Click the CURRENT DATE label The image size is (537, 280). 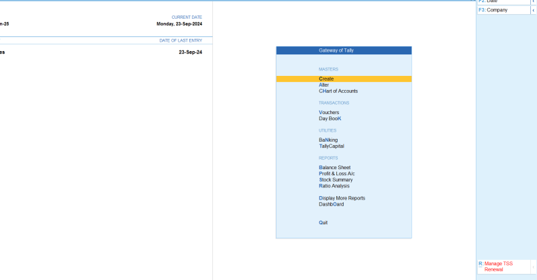click(187, 17)
